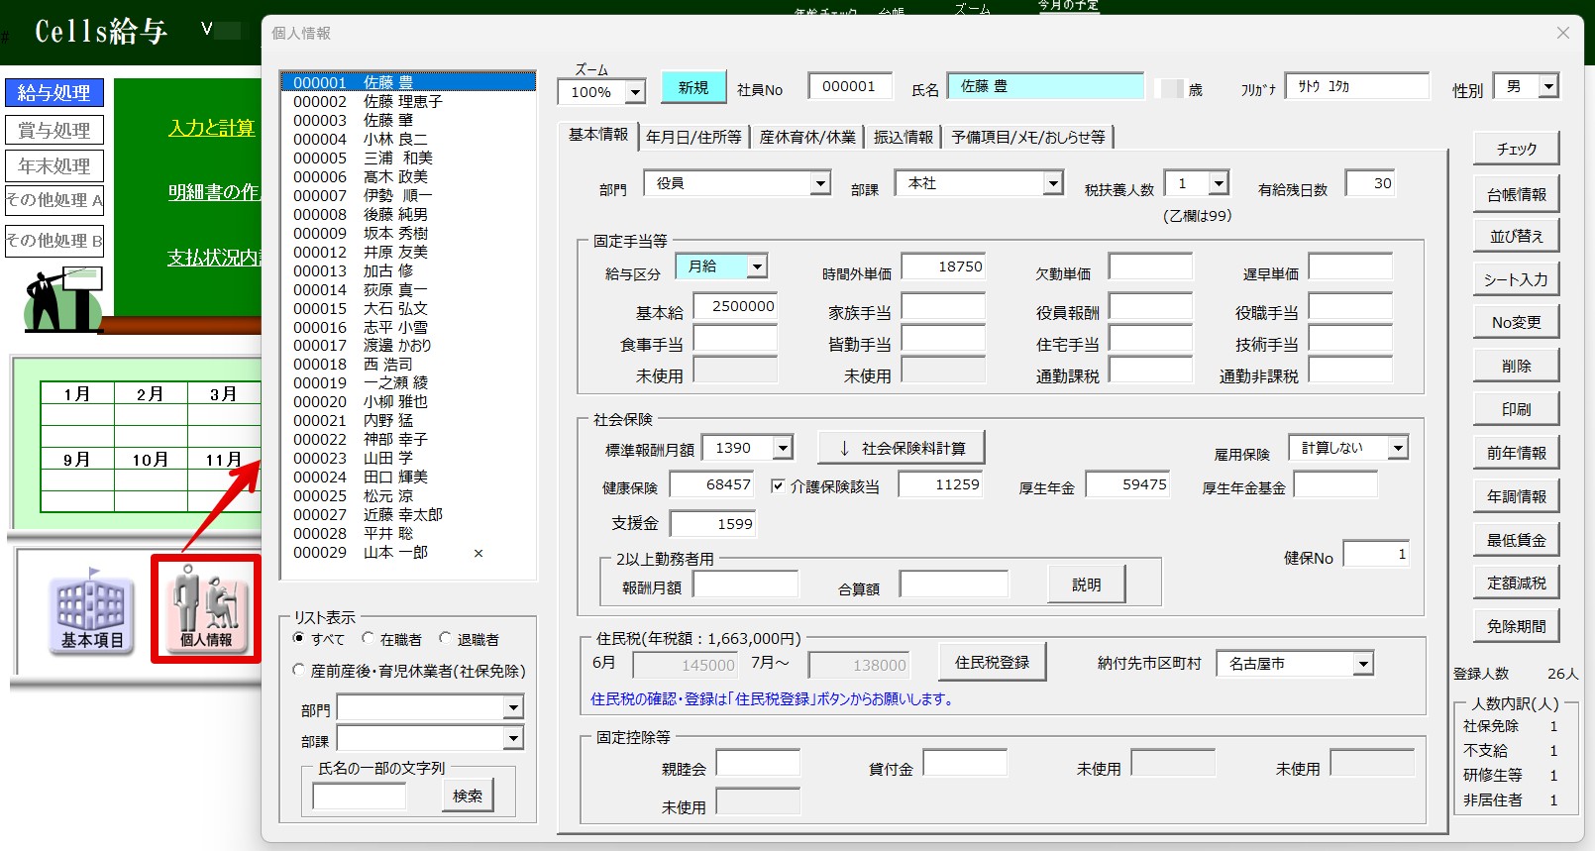
Task: Expand the 納付先市区町村 dropdown
Action: pos(1363,664)
